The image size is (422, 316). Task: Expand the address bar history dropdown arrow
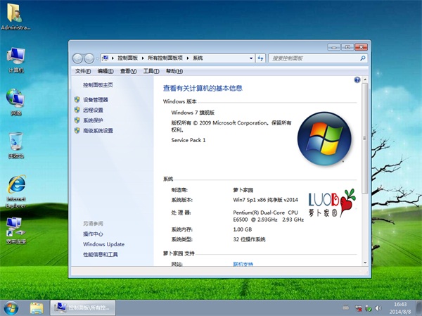[x=250, y=58]
